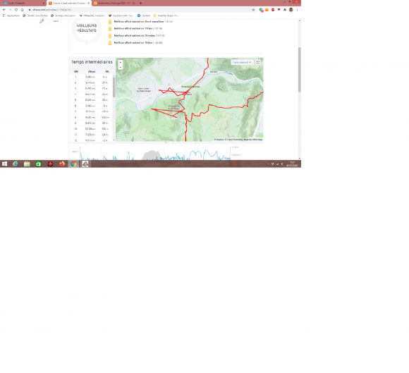Viewport: 409px width, 373px height.
Task: Go forward in browser history
Action: 10,10
